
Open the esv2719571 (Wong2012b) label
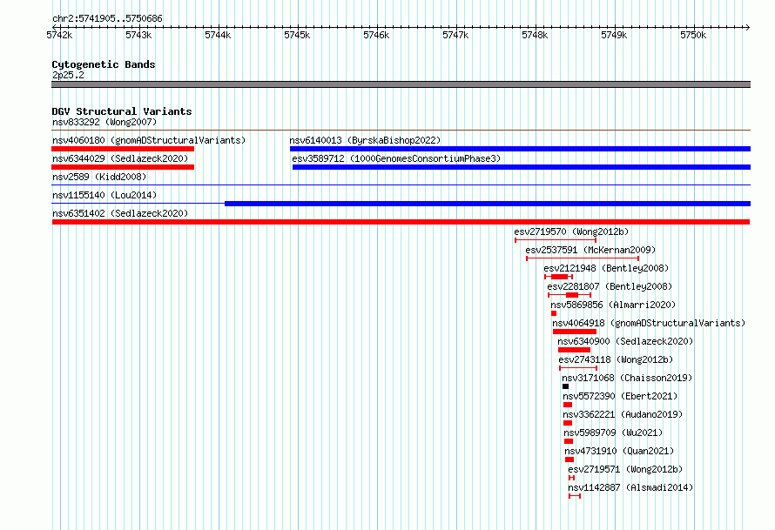pos(625,469)
